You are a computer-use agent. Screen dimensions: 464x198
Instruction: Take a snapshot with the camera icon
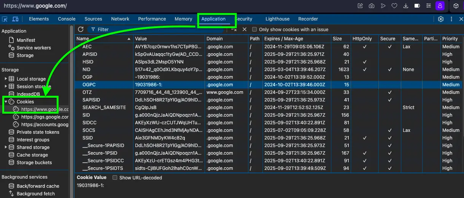pos(372,6)
